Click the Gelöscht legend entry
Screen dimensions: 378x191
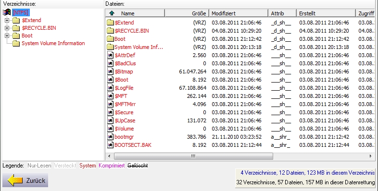pos(138,166)
